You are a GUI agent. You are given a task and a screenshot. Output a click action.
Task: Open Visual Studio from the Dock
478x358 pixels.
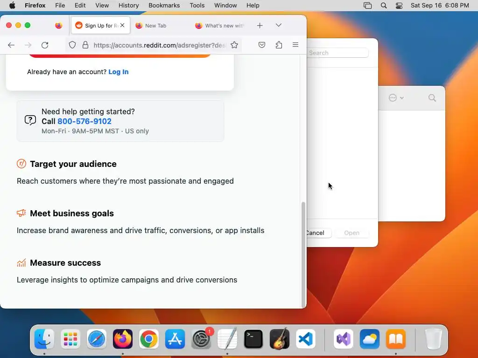[344, 339]
